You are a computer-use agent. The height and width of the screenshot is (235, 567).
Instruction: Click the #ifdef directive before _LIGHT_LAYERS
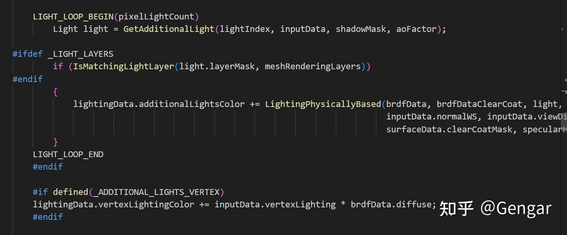tap(28, 54)
